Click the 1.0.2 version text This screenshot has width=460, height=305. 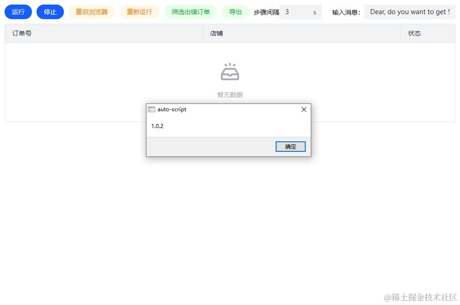click(x=157, y=126)
